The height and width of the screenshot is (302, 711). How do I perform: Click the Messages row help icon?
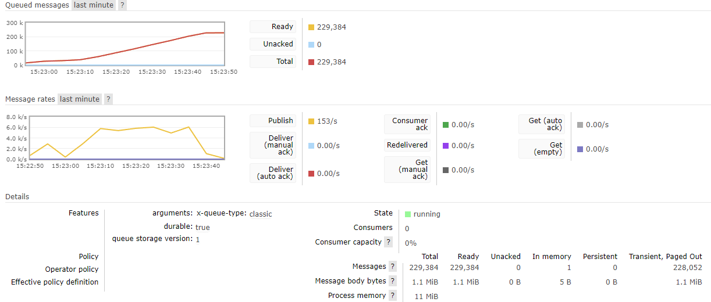pyautogui.click(x=393, y=267)
